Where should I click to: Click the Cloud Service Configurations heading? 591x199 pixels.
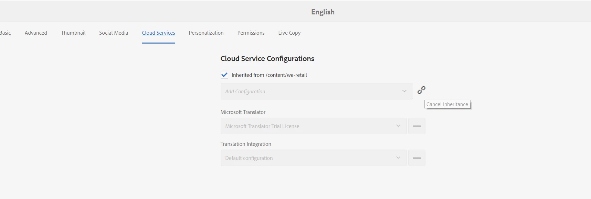click(x=267, y=59)
